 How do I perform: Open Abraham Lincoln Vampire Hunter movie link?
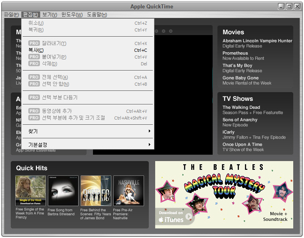(257, 41)
